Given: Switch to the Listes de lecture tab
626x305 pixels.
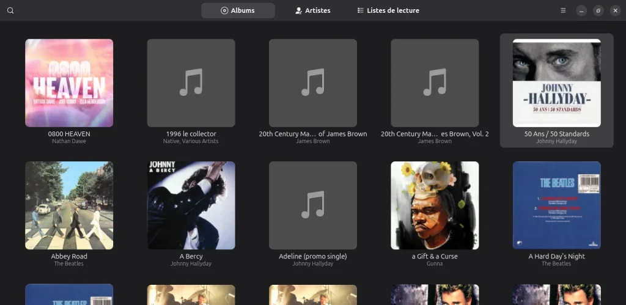Looking at the screenshot, I should pos(388,10).
